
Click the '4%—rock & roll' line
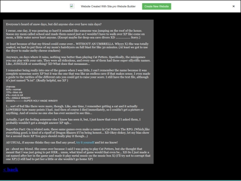14,95
